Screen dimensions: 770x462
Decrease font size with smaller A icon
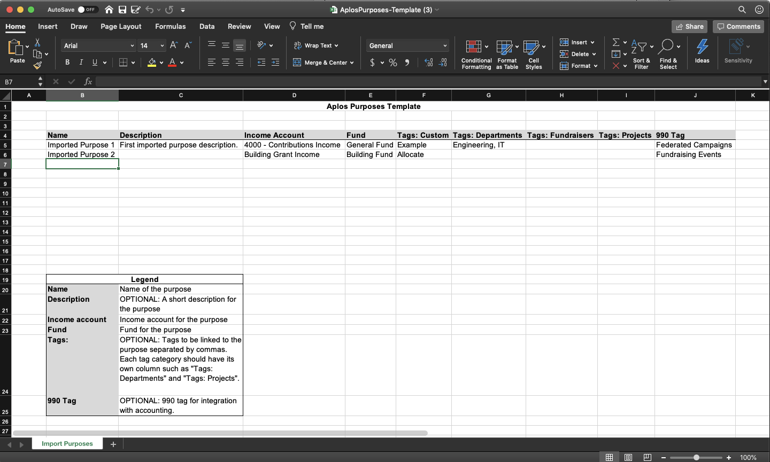[188, 45]
